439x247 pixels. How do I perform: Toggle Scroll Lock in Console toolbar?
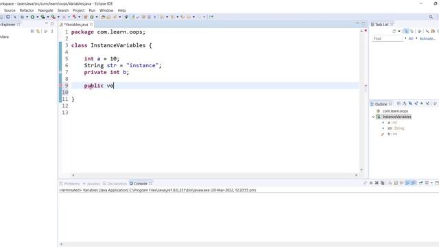pyautogui.click(x=396, y=183)
